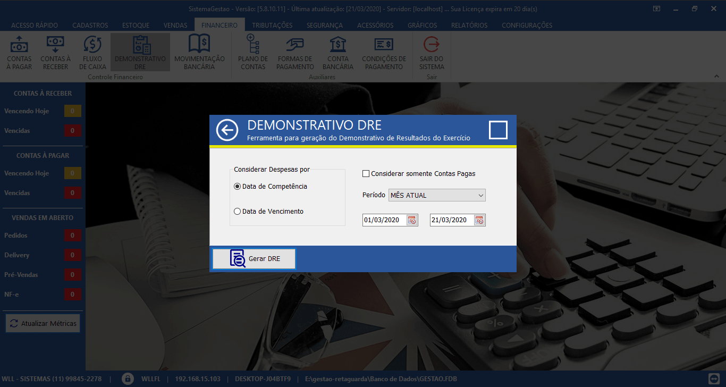Click the Vendas em Aberto heading
The width and height of the screenshot is (726, 387).
(43, 218)
